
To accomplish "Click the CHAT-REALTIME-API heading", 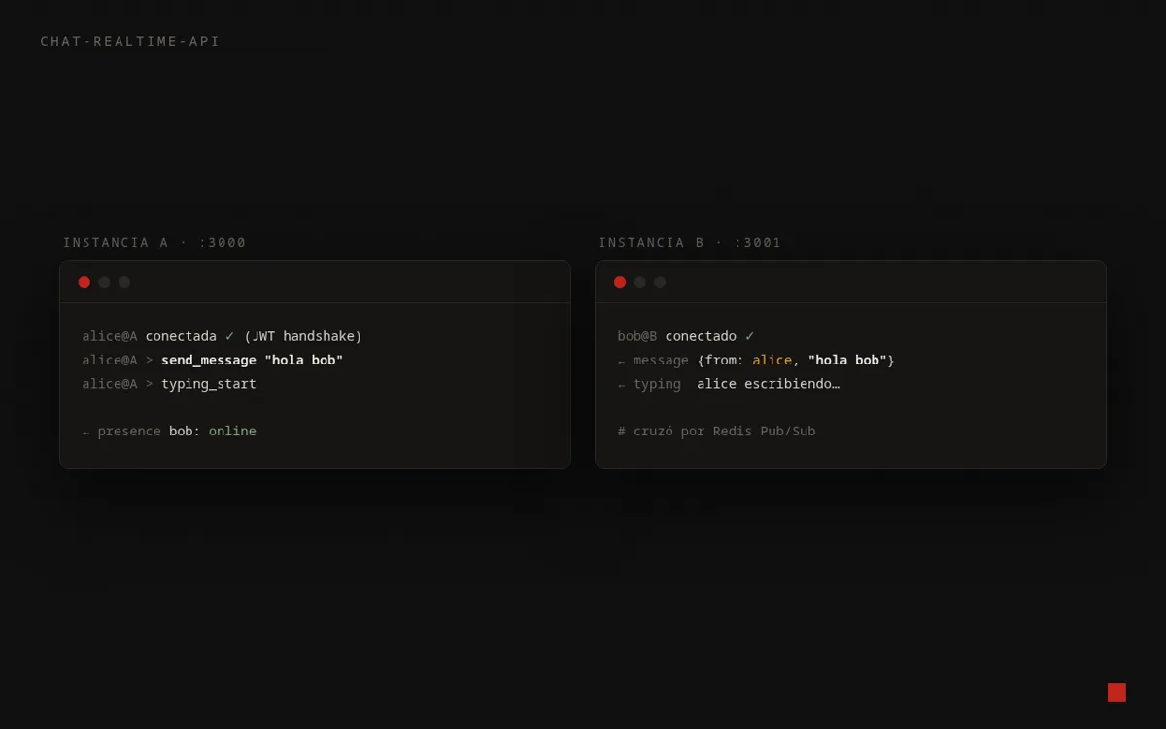I will [x=130, y=41].
